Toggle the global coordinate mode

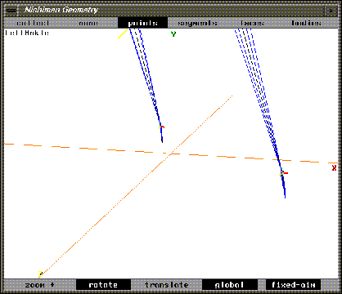coord(229,285)
